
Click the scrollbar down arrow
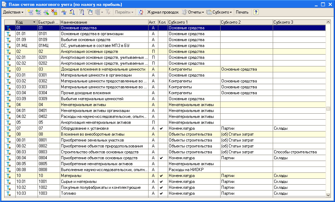coord(328,195)
